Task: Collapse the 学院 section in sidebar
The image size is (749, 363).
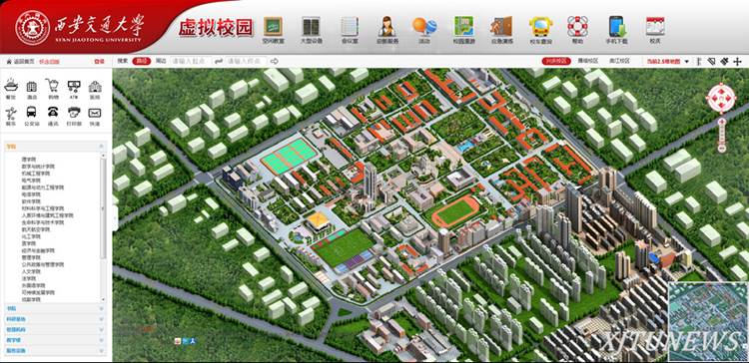Action: pos(55,147)
